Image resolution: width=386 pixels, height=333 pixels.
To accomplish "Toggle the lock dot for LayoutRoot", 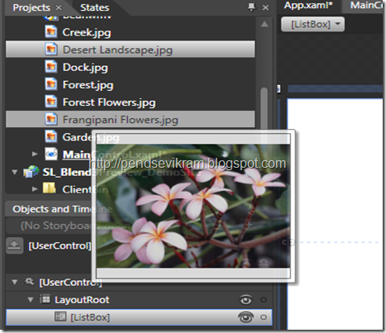I will [x=264, y=300].
